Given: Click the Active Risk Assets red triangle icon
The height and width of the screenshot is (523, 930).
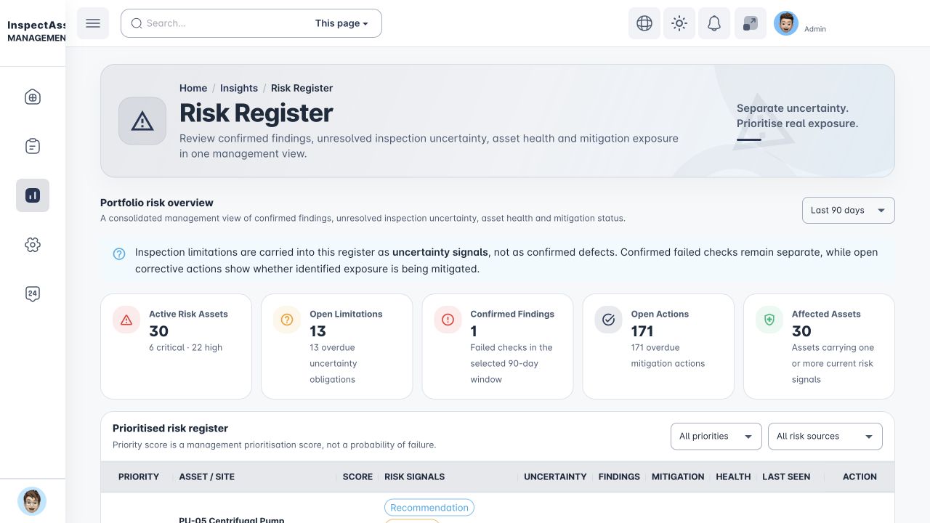Looking at the screenshot, I should point(126,320).
